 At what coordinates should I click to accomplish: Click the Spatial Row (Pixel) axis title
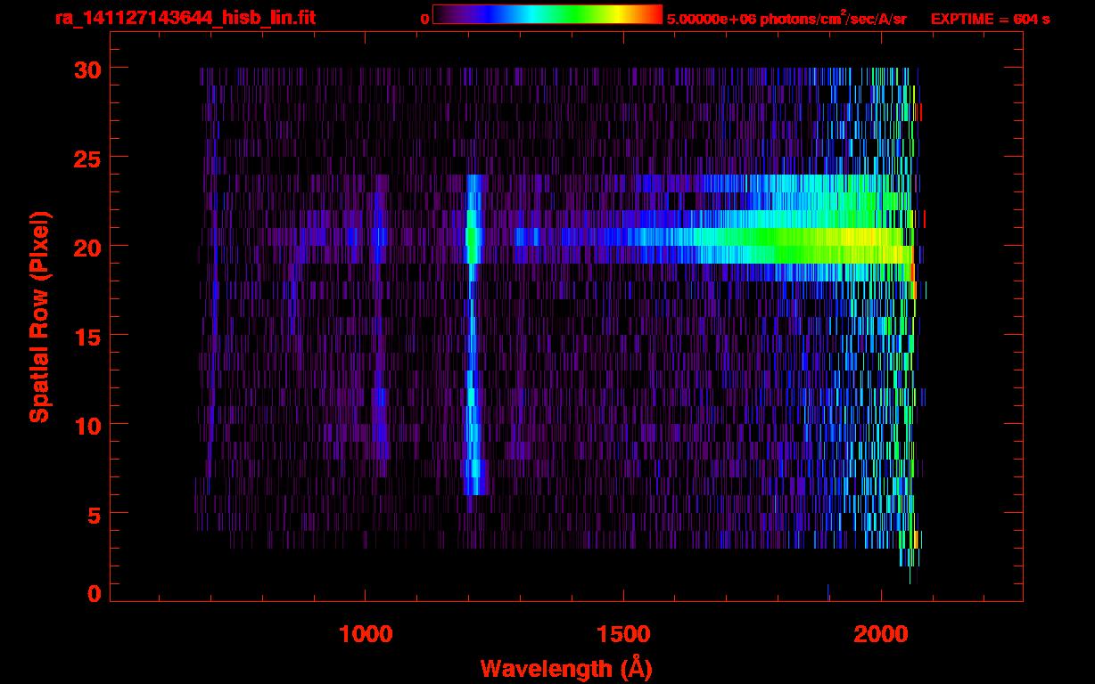point(38,316)
